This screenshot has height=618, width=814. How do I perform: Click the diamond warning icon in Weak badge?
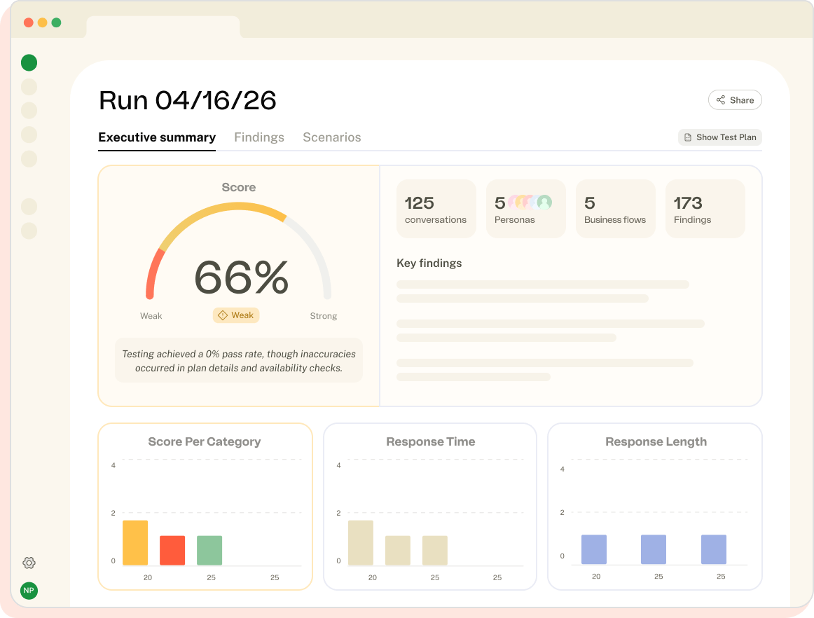(223, 315)
